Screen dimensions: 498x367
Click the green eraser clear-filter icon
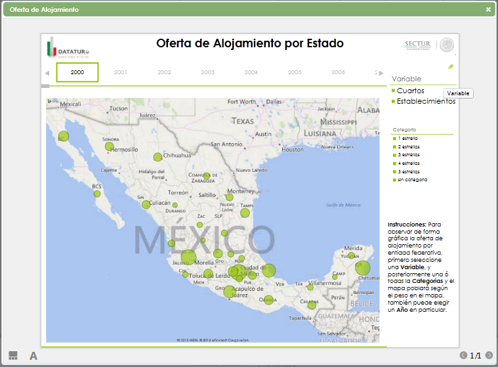click(x=451, y=67)
